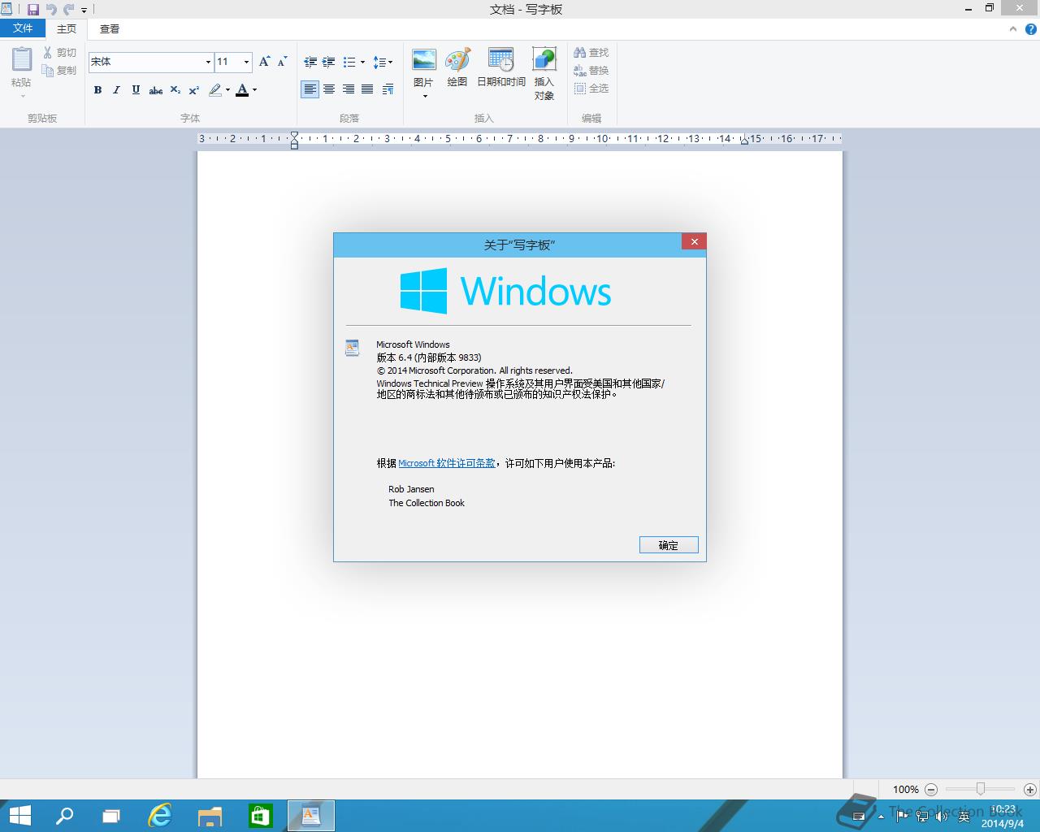1040x832 pixels.
Task: Click the 全选 select all button
Action: click(591, 89)
